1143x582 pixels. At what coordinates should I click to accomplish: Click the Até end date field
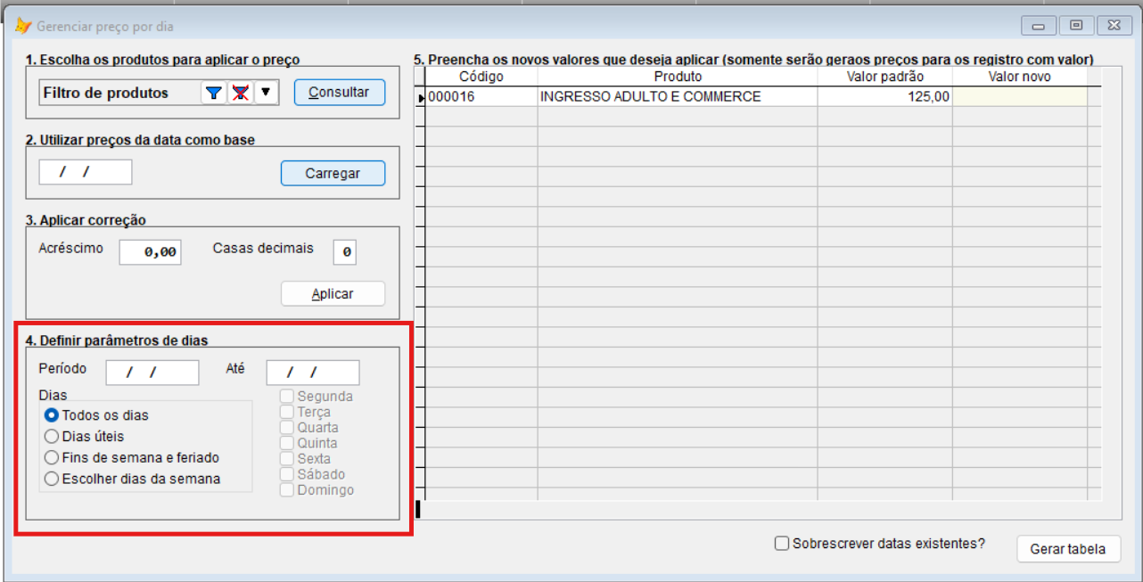[312, 373]
